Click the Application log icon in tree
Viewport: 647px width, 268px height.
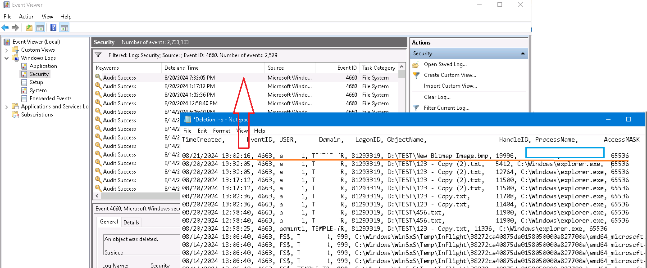pos(24,66)
